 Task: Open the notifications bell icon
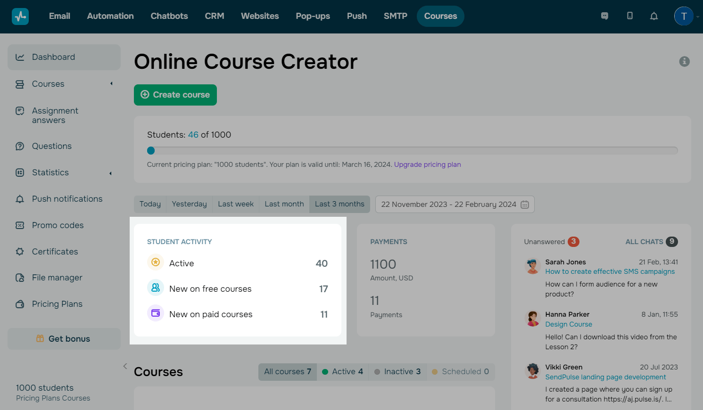point(653,16)
